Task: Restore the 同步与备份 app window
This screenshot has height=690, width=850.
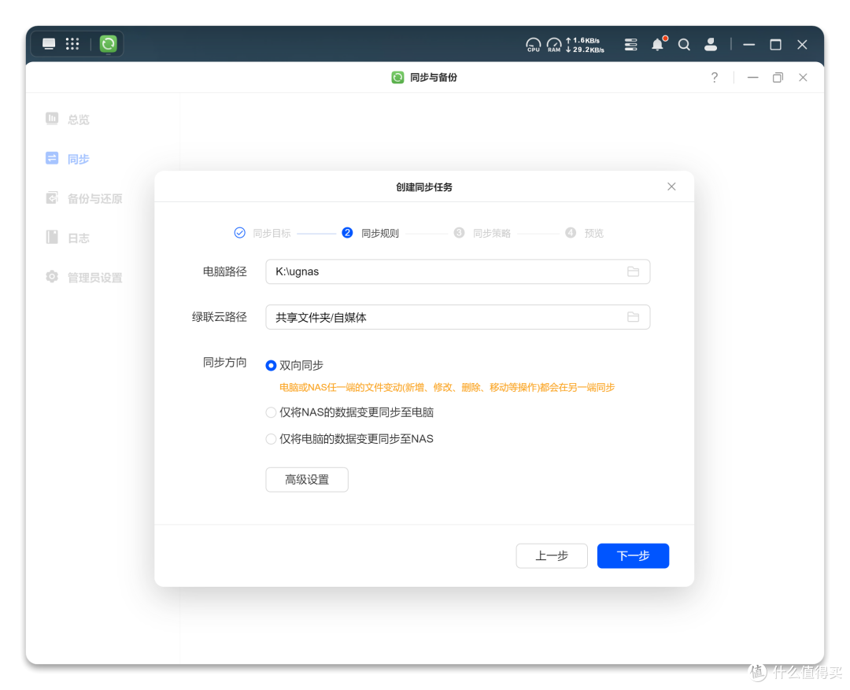Action: pos(778,78)
